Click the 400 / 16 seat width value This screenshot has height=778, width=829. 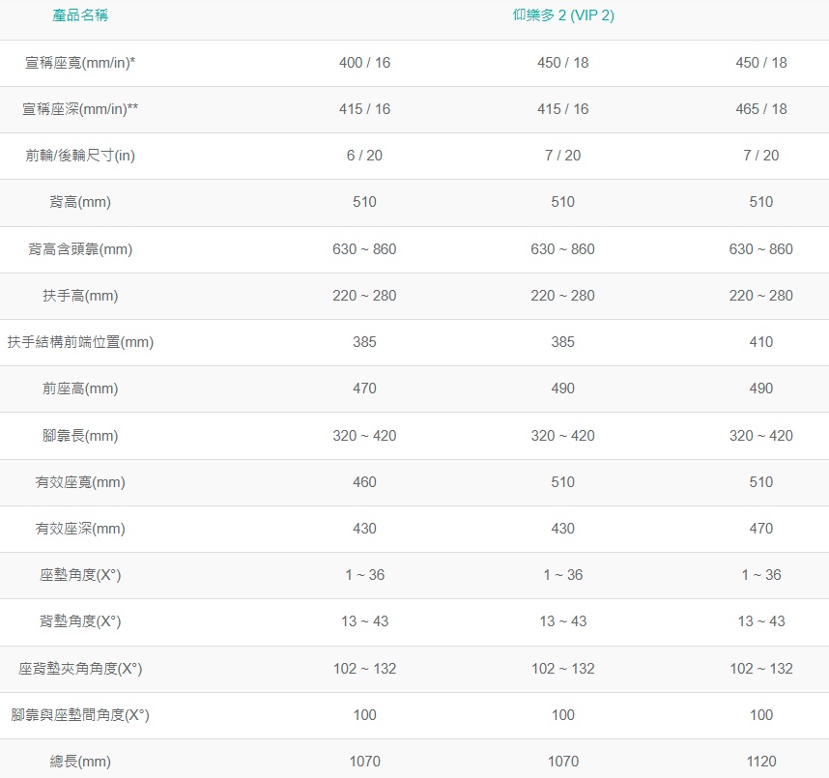point(365,63)
